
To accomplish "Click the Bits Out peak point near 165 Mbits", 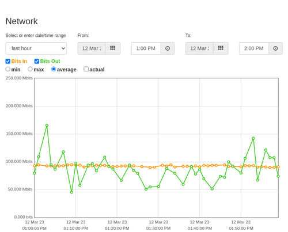I will pyautogui.click(x=47, y=125).
